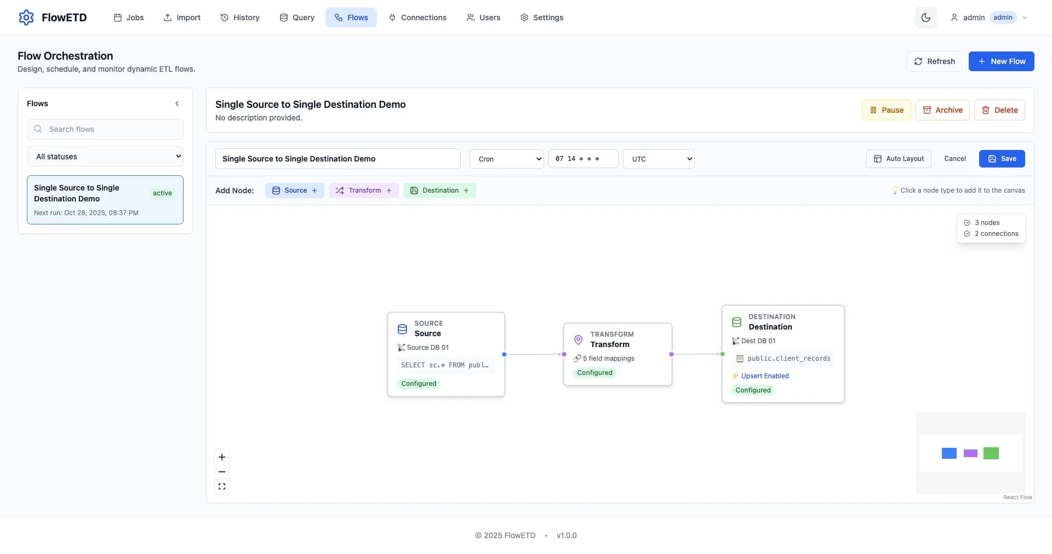This screenshot has height=554, width=1052.
Task: Fit view of the canvas
Action: [x=222, y=487]
